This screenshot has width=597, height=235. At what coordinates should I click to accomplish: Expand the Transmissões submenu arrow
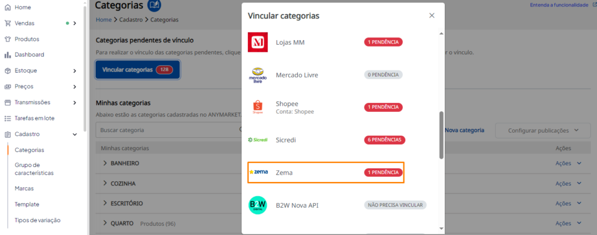75,102
